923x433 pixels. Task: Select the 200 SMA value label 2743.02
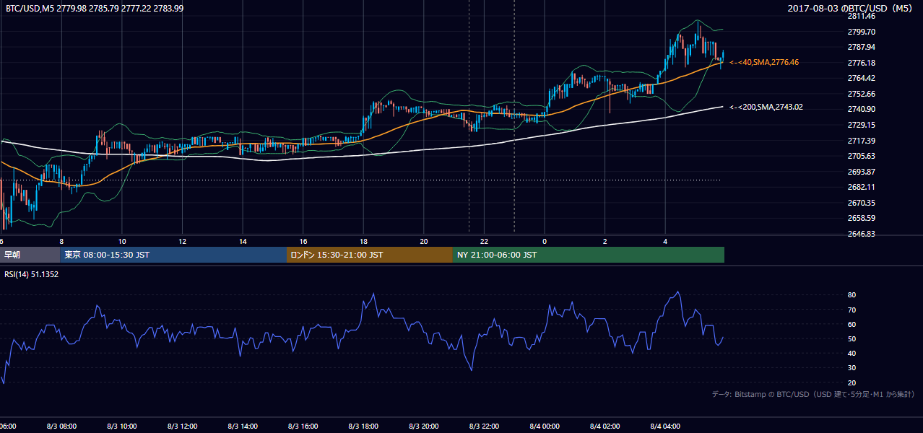click(x=766, y=107)
